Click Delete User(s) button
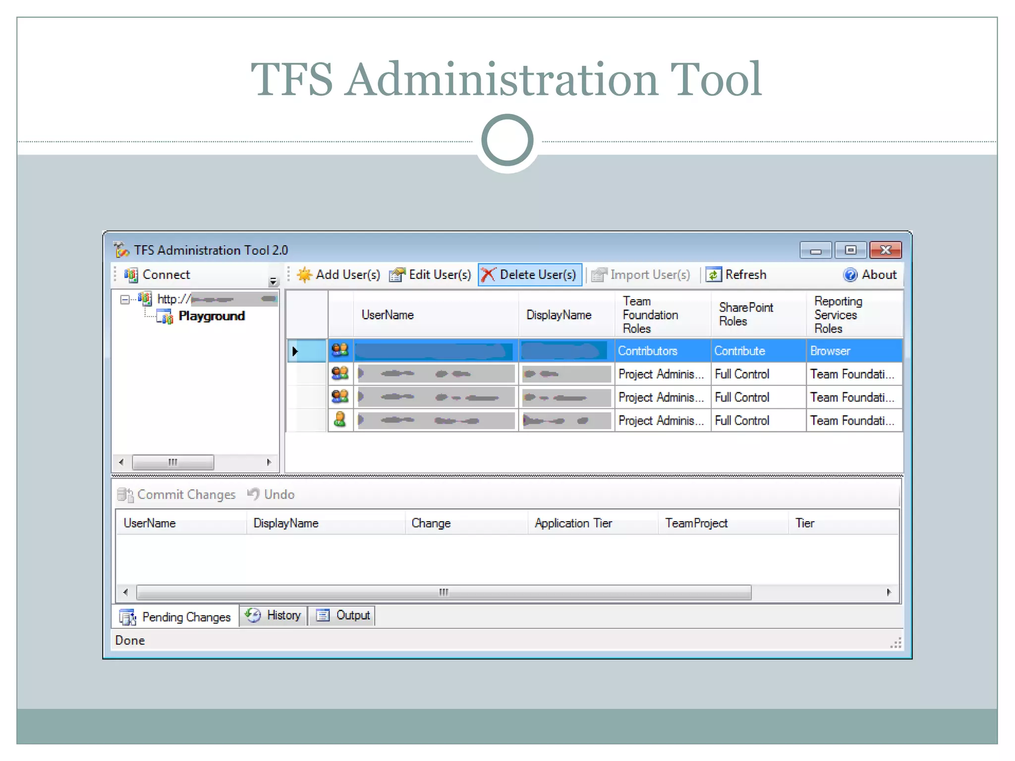Image resolution: width=1015 pixels, height=761 pixels. coord(530,274)
